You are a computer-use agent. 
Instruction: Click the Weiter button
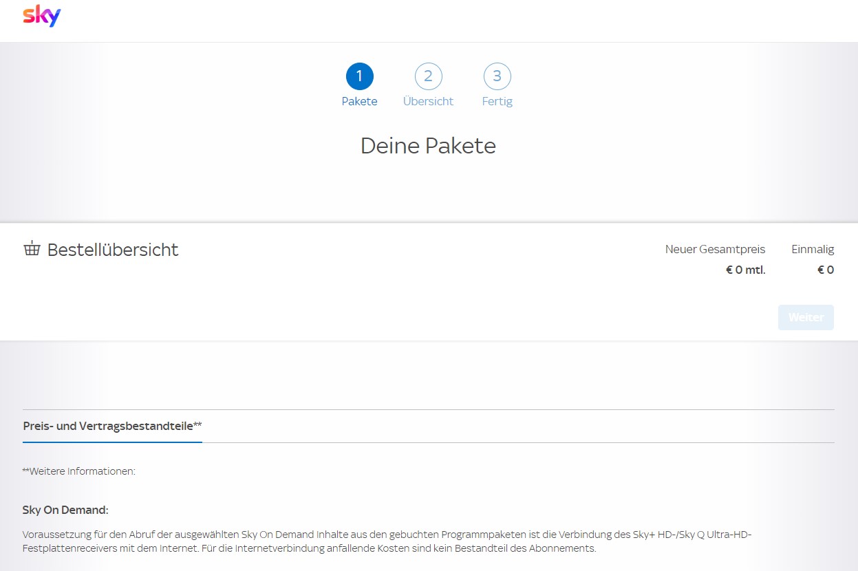click(x=806, y=317)
